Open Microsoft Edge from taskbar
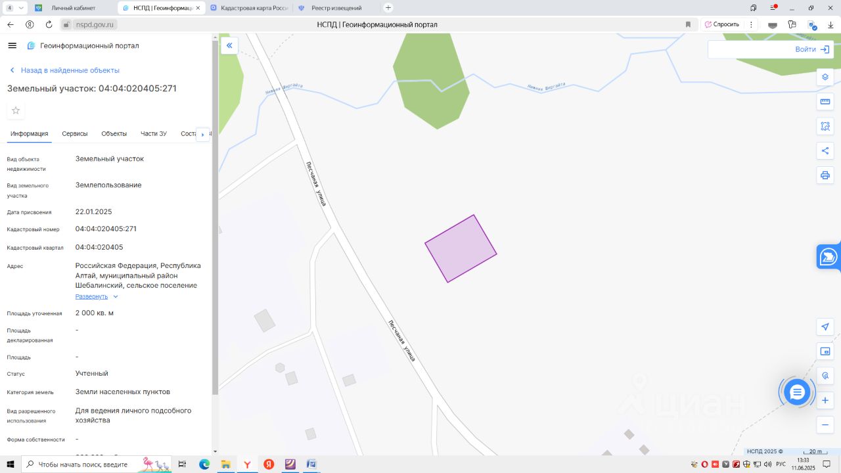Viewport: 841px width, 473px height. point(204,464)
